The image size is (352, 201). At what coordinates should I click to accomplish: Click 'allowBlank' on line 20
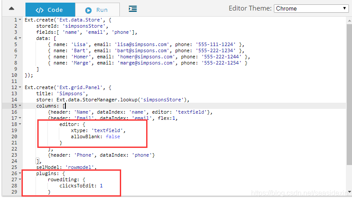85,136
